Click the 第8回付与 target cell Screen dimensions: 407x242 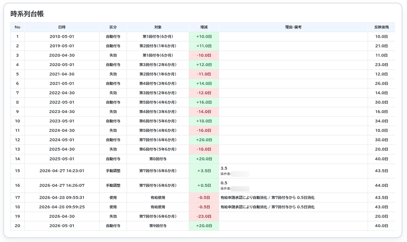(x=158, y=159)
